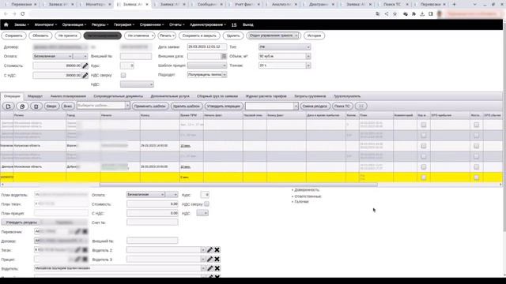This screenshot has width=506, height=284.
Task: Open the Мониторинг menu
Action: point(46,24)
